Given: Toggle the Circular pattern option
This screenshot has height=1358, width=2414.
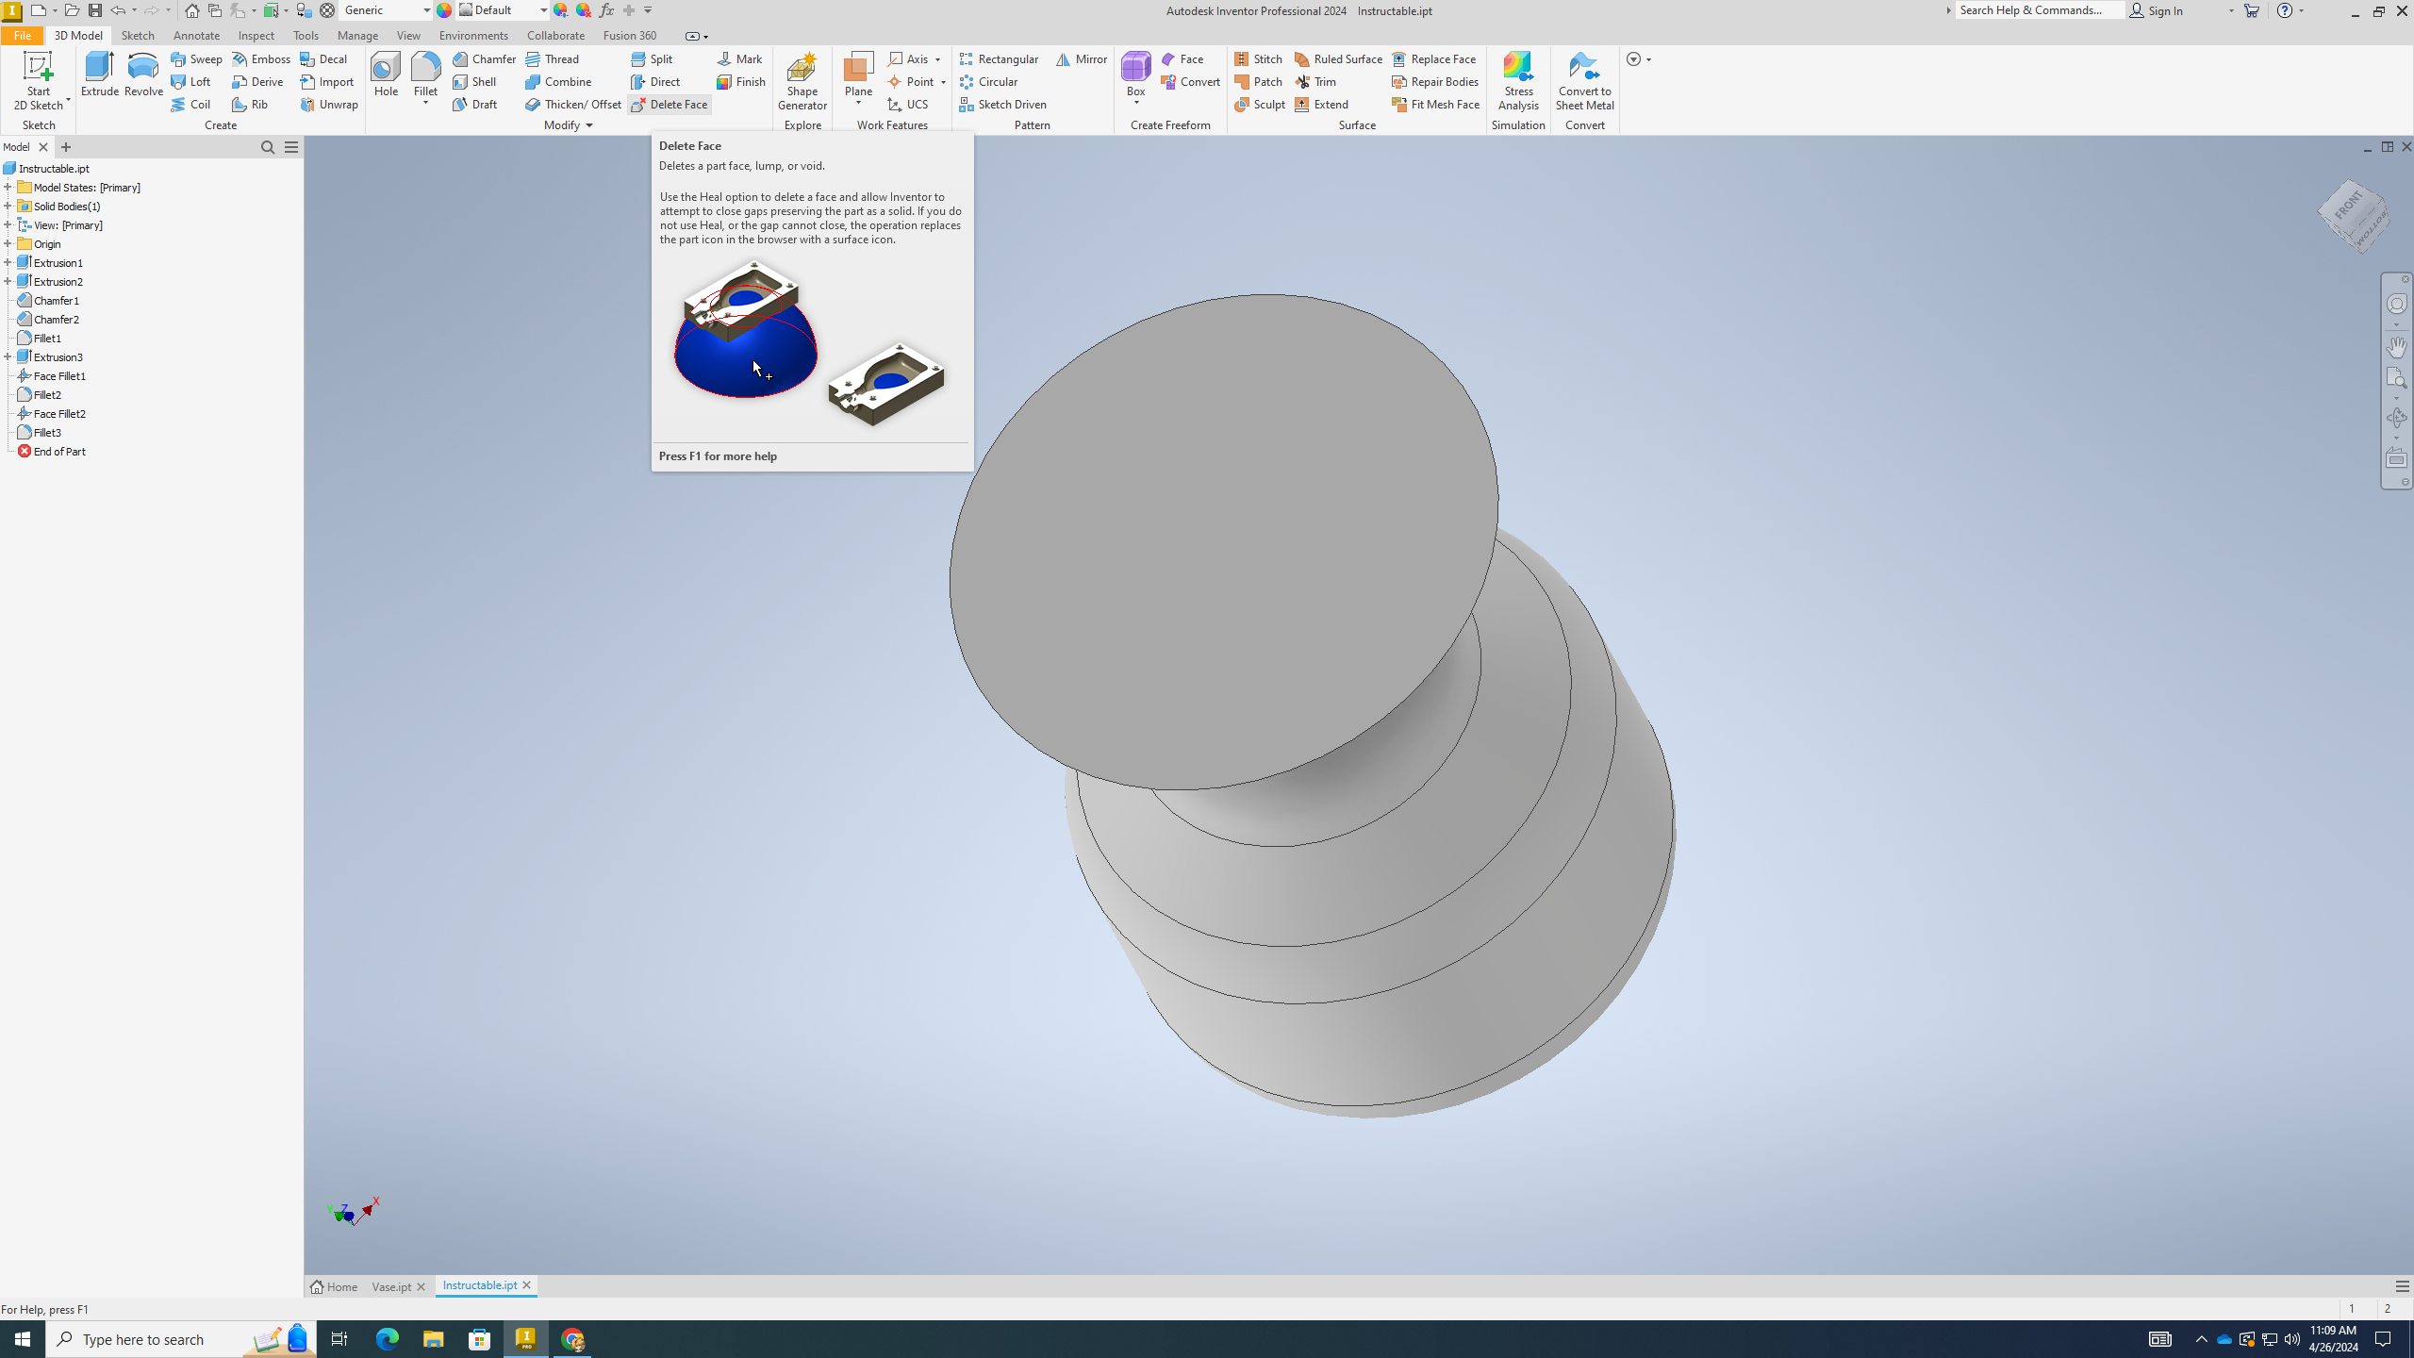Looking at the screenshot, I should (988, 81).
